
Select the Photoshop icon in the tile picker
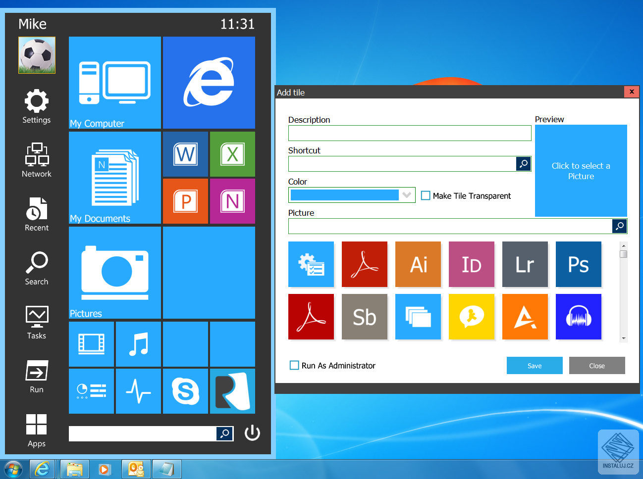click(x=578, y=264)
